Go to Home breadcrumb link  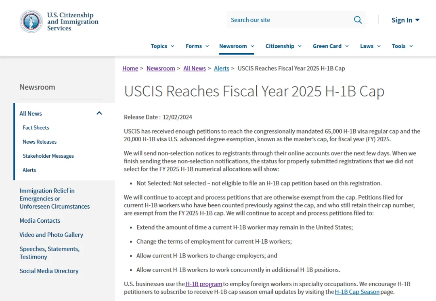[130, 68]
